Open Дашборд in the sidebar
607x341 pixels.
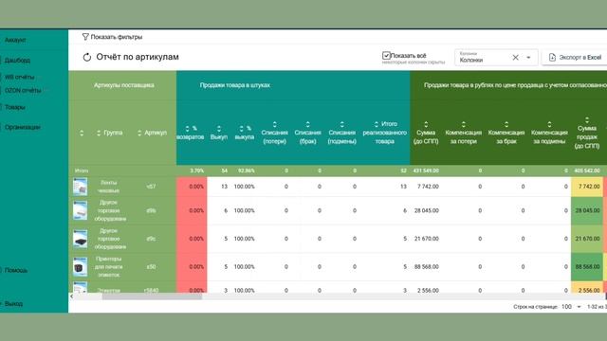[x=17, y=60]
